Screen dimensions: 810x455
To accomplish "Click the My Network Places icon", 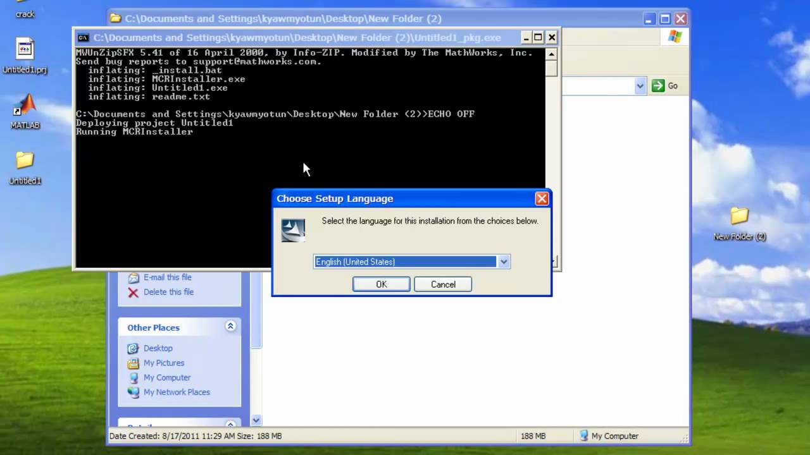I will 133,392.
